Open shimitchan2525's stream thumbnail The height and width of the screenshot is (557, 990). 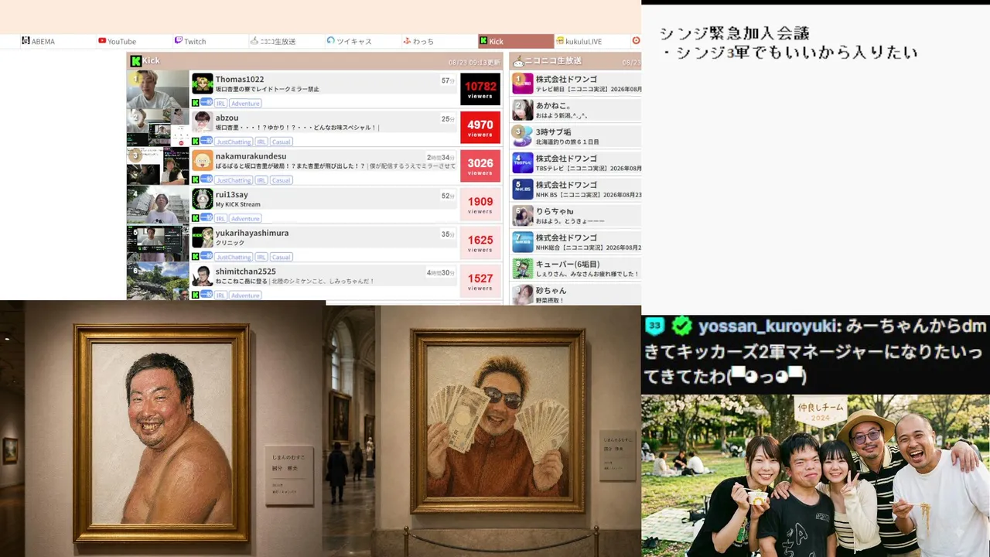(158, 281)
